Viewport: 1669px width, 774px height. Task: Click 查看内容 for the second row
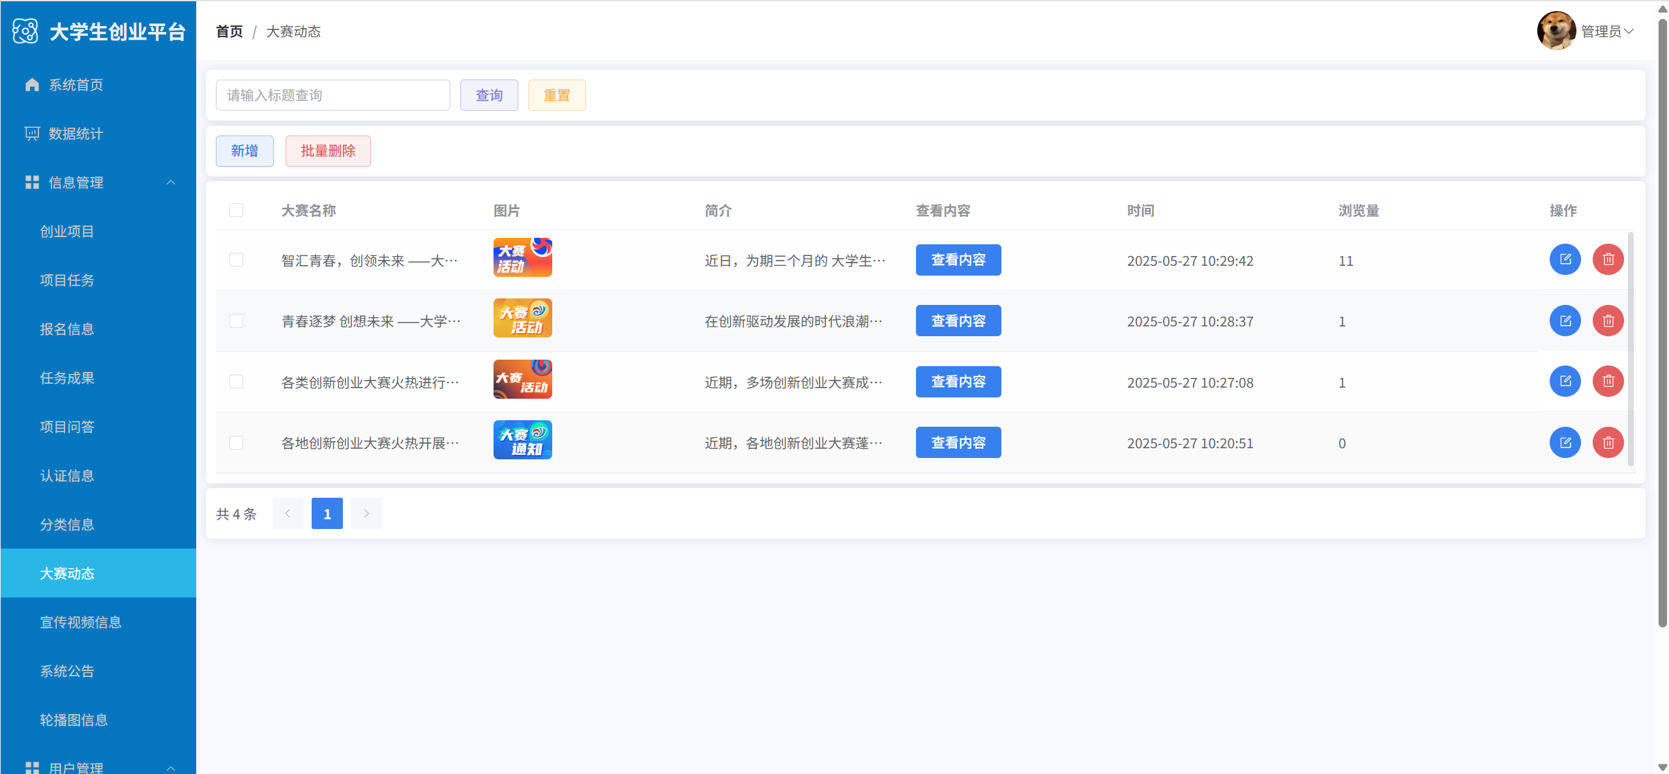tap(958, 321)
